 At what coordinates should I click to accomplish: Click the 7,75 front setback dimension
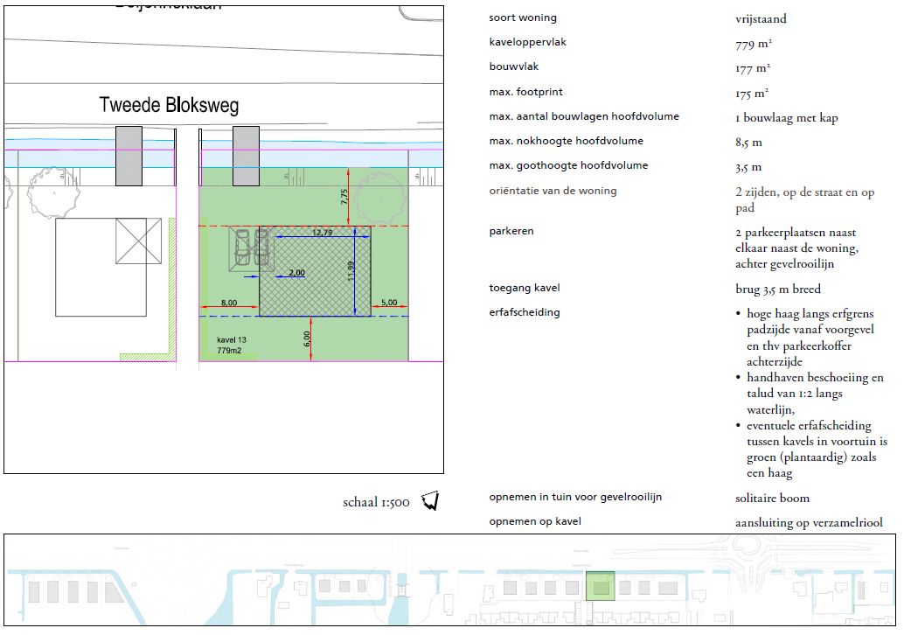(344, 197)
